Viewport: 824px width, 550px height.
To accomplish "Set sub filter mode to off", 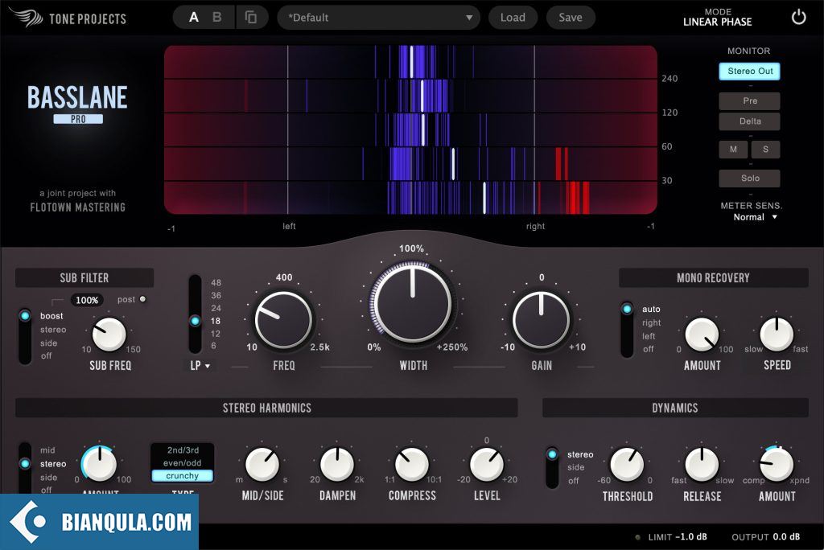I will [46, 355].
